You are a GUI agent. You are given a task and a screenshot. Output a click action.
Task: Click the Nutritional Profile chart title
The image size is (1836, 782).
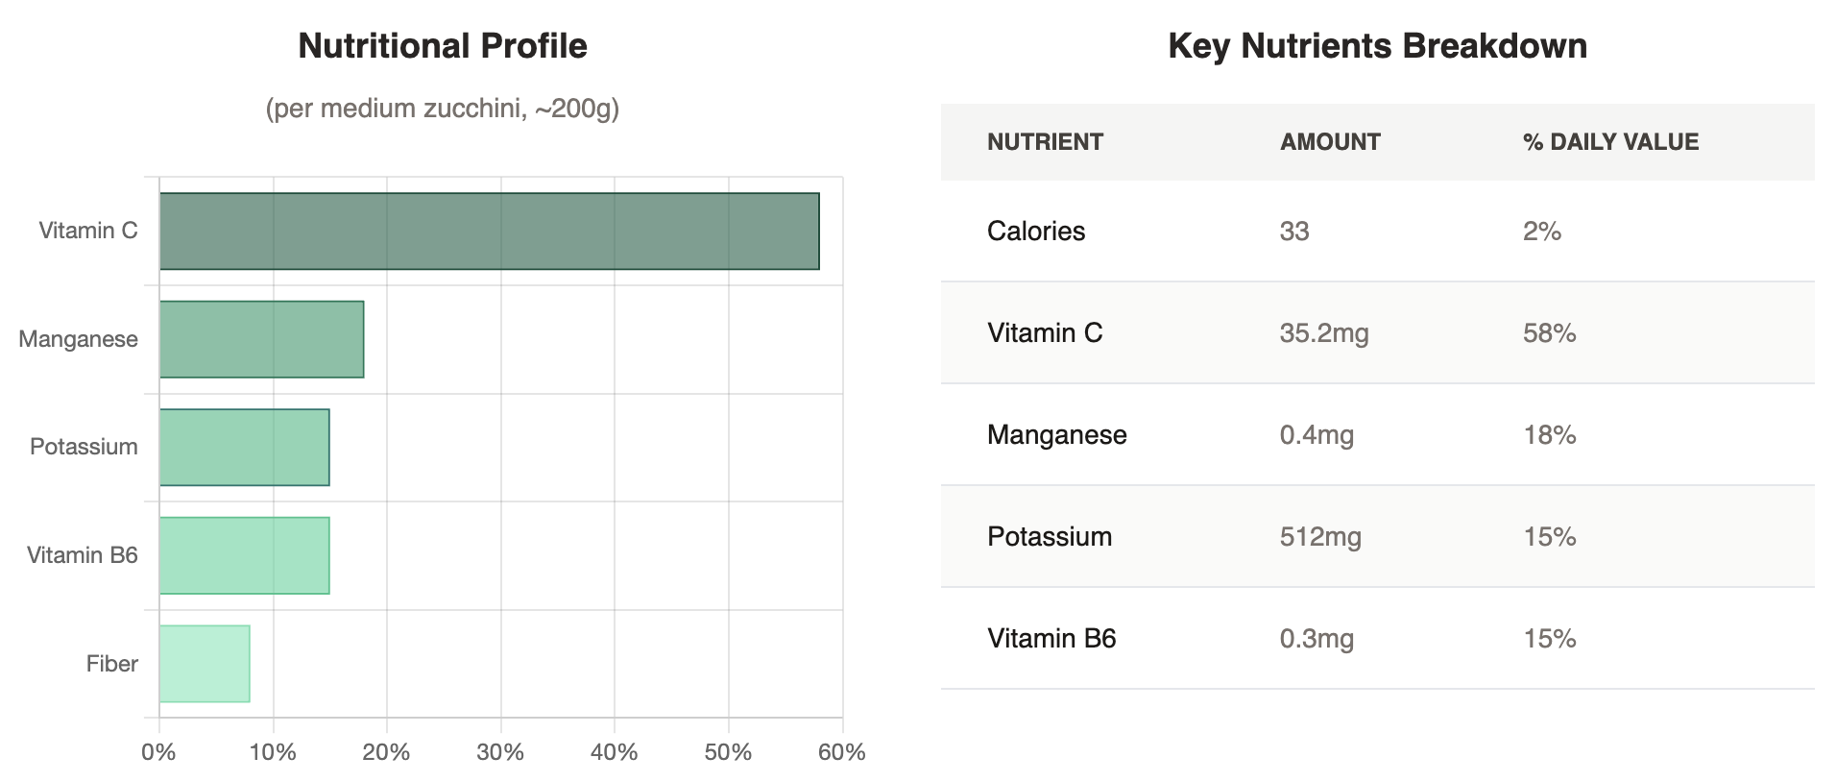443,46
